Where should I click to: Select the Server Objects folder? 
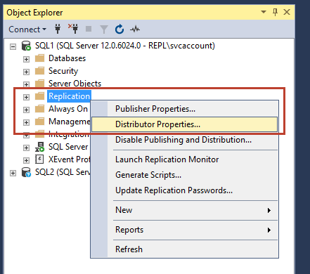pyautogui.click(x=75, y=84)
